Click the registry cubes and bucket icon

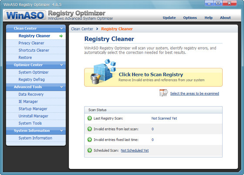coord(103,72)
